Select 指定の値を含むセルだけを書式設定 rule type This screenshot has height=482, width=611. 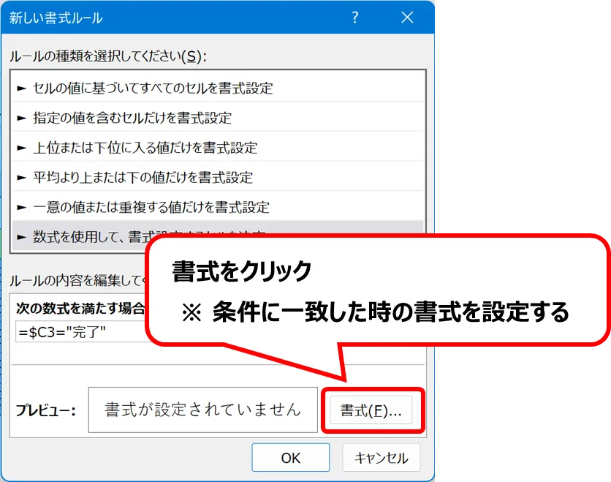(x=132, y=118)
